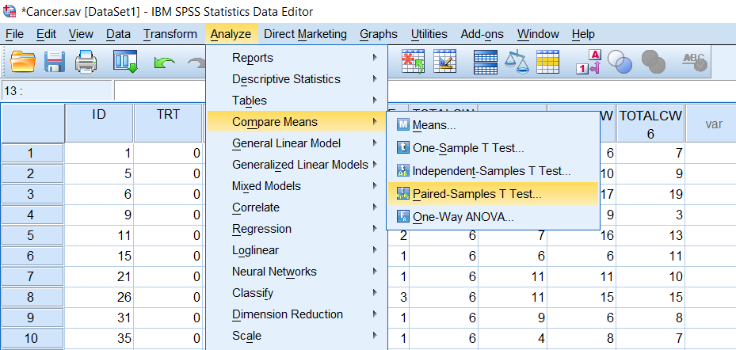The height and width of the screenshot is (350, 736).
Task: Select the empty var column header
Action: point(710,124)
